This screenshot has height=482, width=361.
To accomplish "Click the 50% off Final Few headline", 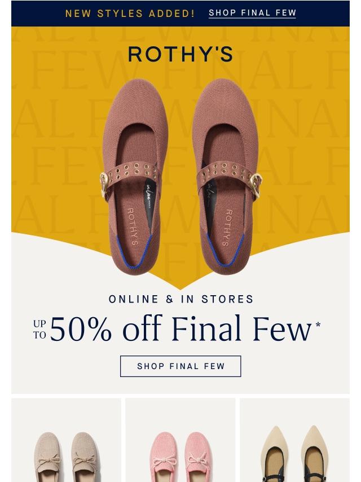I will 180,328.
